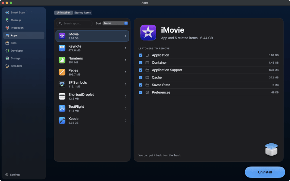Click the iMovie star icon in app list

pos(62,36)
